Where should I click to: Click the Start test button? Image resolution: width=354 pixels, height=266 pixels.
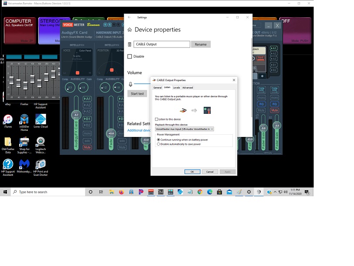coord(137,93)
